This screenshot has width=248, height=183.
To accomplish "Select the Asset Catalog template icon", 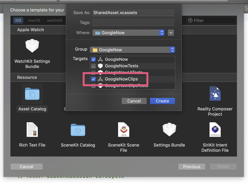I will (x=32, y=94).
